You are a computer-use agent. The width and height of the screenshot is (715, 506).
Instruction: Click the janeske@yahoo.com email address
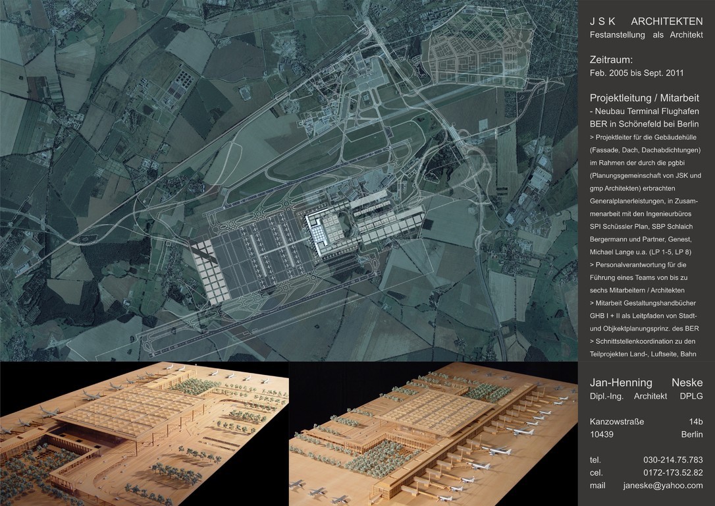(662, 486)
